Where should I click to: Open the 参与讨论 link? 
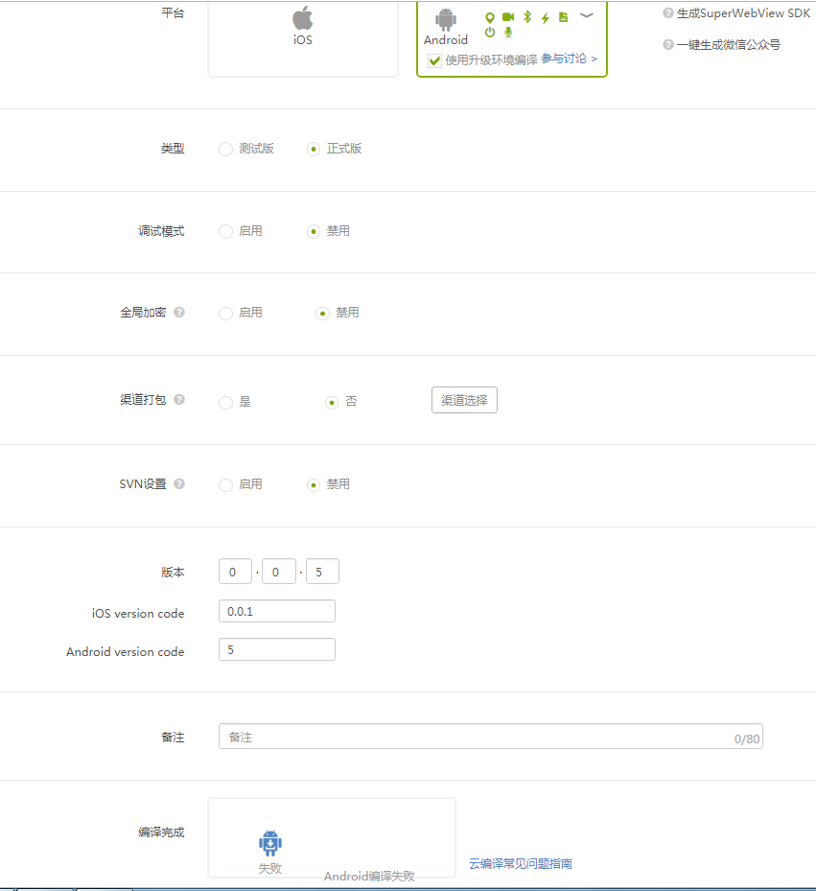point(569,59)
